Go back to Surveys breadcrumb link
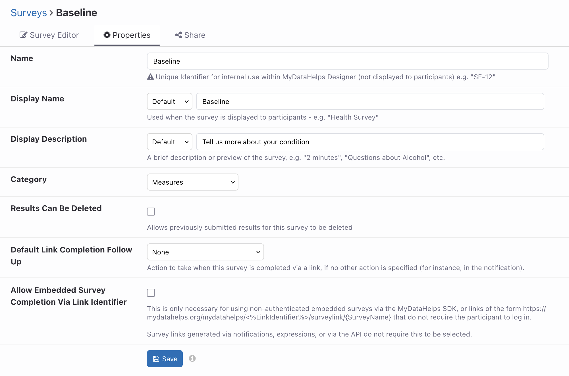Image resolution: width=569 pixels, height=376 pixels. click(x=29, y=13)
